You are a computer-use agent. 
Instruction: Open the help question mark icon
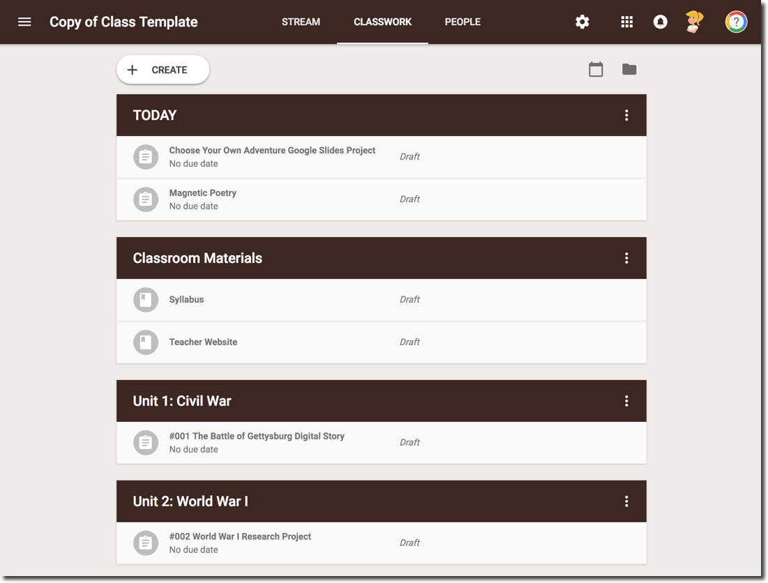point(736,22)
